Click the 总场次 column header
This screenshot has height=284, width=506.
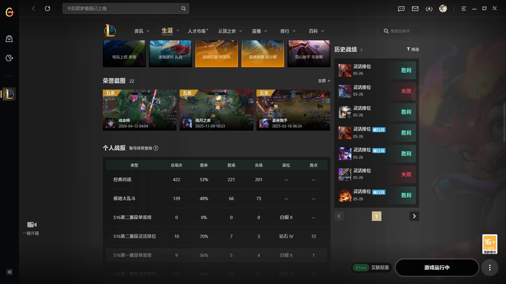(176, 165)
